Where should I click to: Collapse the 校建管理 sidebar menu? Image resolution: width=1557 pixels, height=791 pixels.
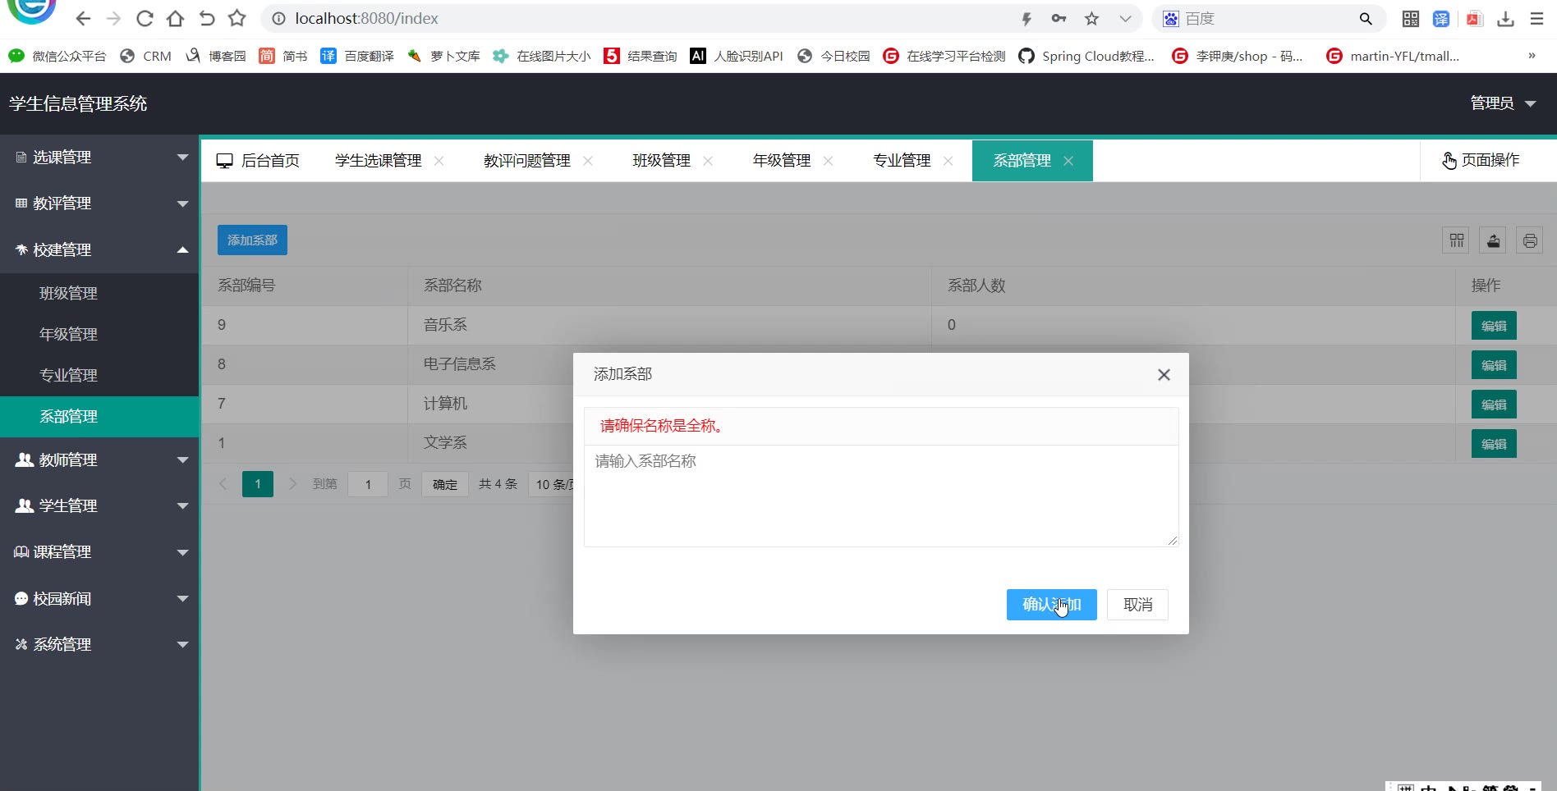99,249
